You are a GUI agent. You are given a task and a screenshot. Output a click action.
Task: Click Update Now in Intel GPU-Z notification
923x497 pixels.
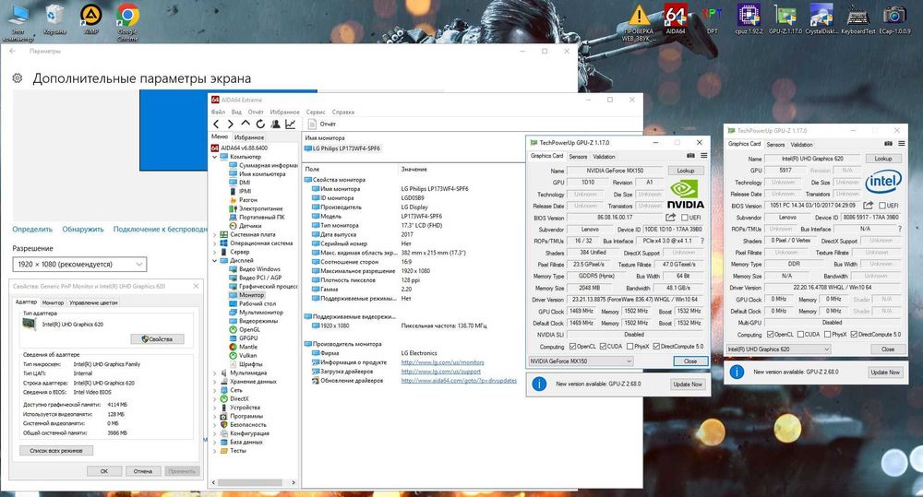pyautogui.click(x=885, y=373)
